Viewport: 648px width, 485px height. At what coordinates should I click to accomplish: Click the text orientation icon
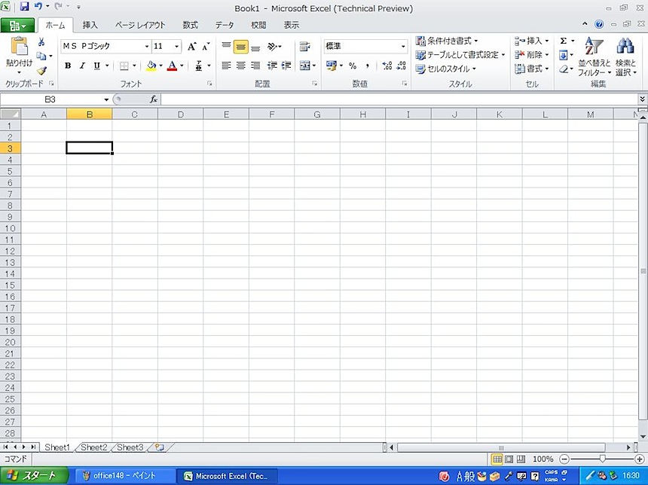[272, 46]
